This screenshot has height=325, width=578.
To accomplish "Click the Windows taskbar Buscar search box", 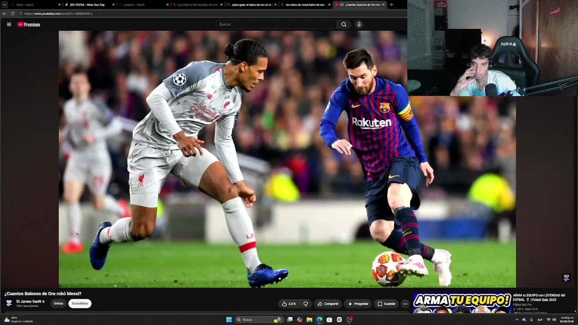I will [258, 320].
